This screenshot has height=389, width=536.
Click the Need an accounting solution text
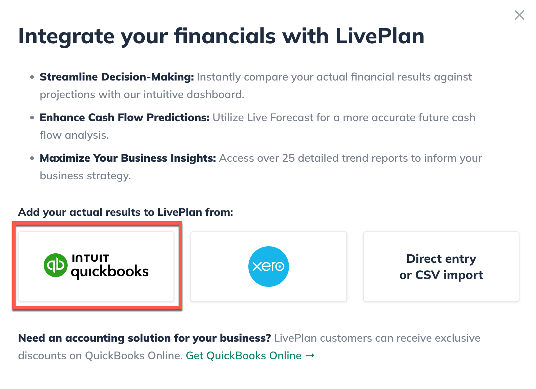click(144, 338)
